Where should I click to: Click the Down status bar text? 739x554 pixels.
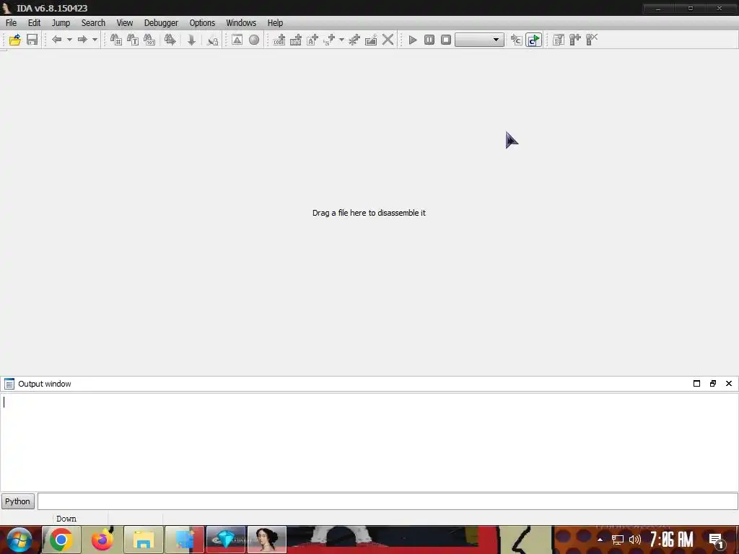coord(66,519)
